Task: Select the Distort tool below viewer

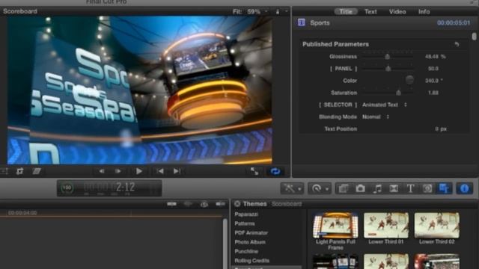Action: [x=37, y=171]
